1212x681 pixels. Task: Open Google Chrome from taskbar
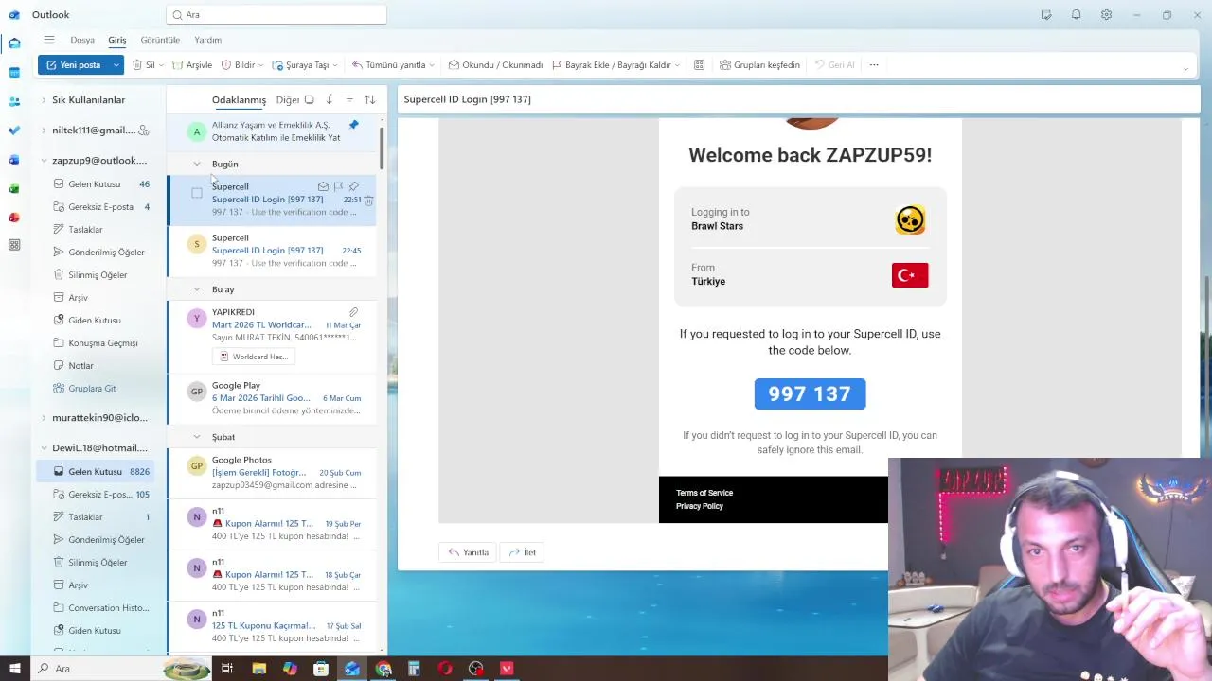pyautogui.click(x=383, y=669)
